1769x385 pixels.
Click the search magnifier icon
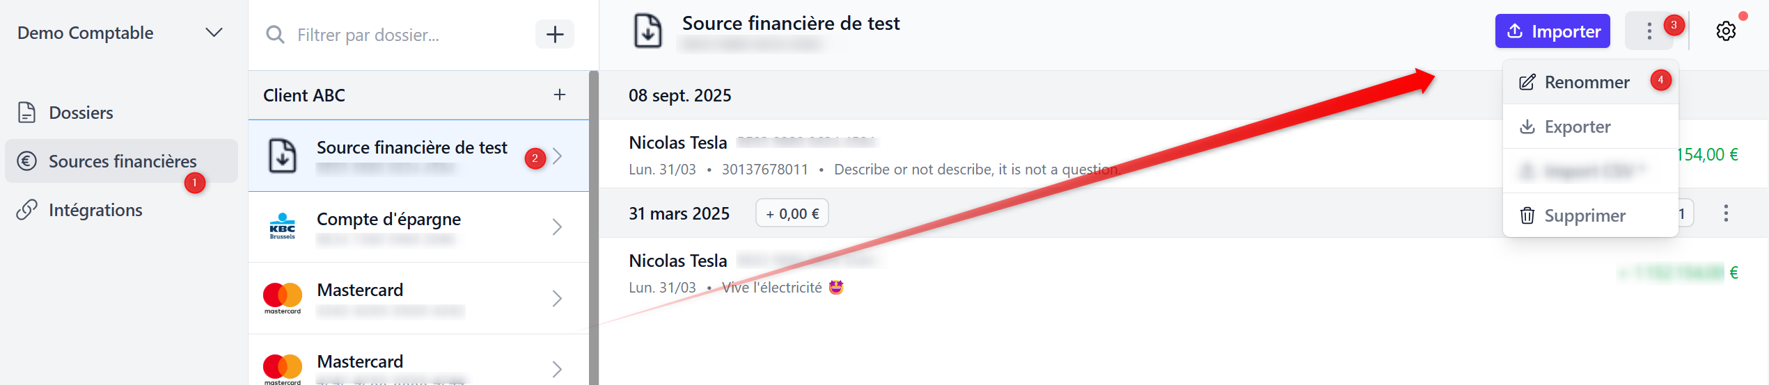(275, 35)
